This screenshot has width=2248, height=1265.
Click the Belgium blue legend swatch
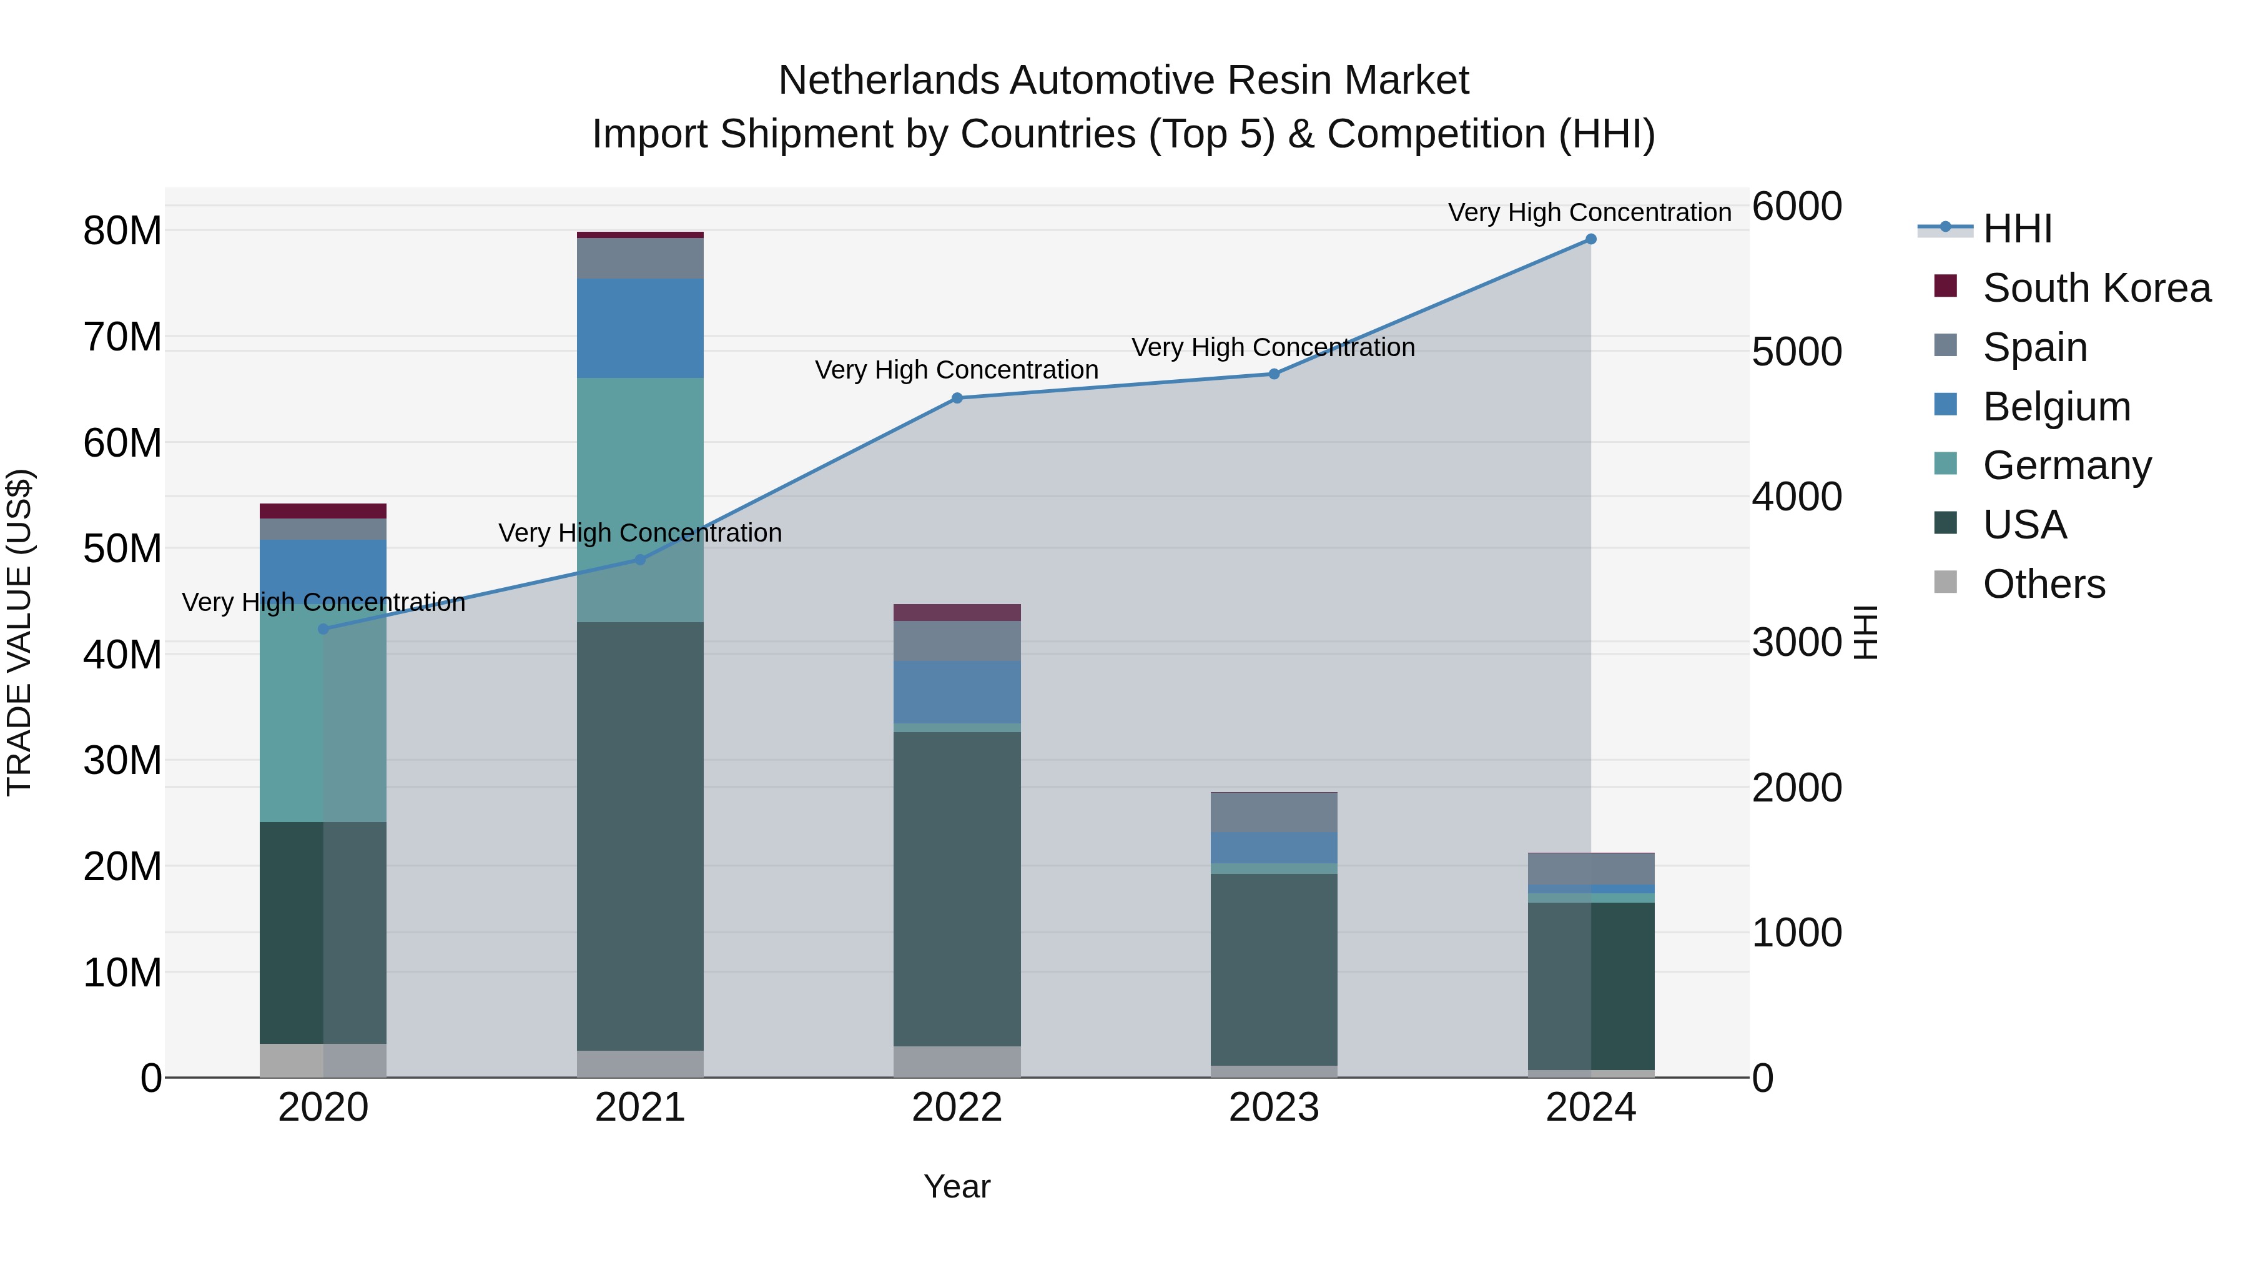(1945, 404)
